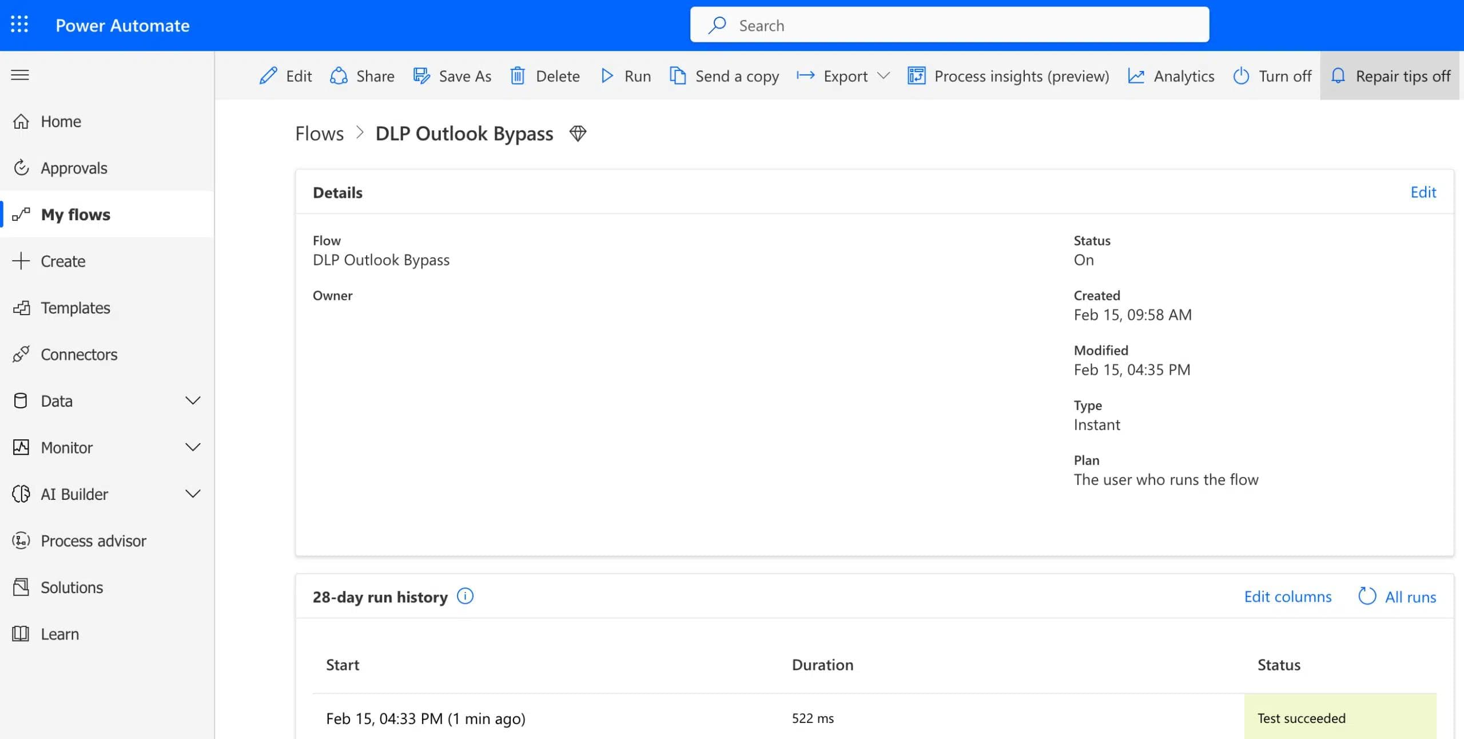Open run history info icon

click(x=465, y=597)
